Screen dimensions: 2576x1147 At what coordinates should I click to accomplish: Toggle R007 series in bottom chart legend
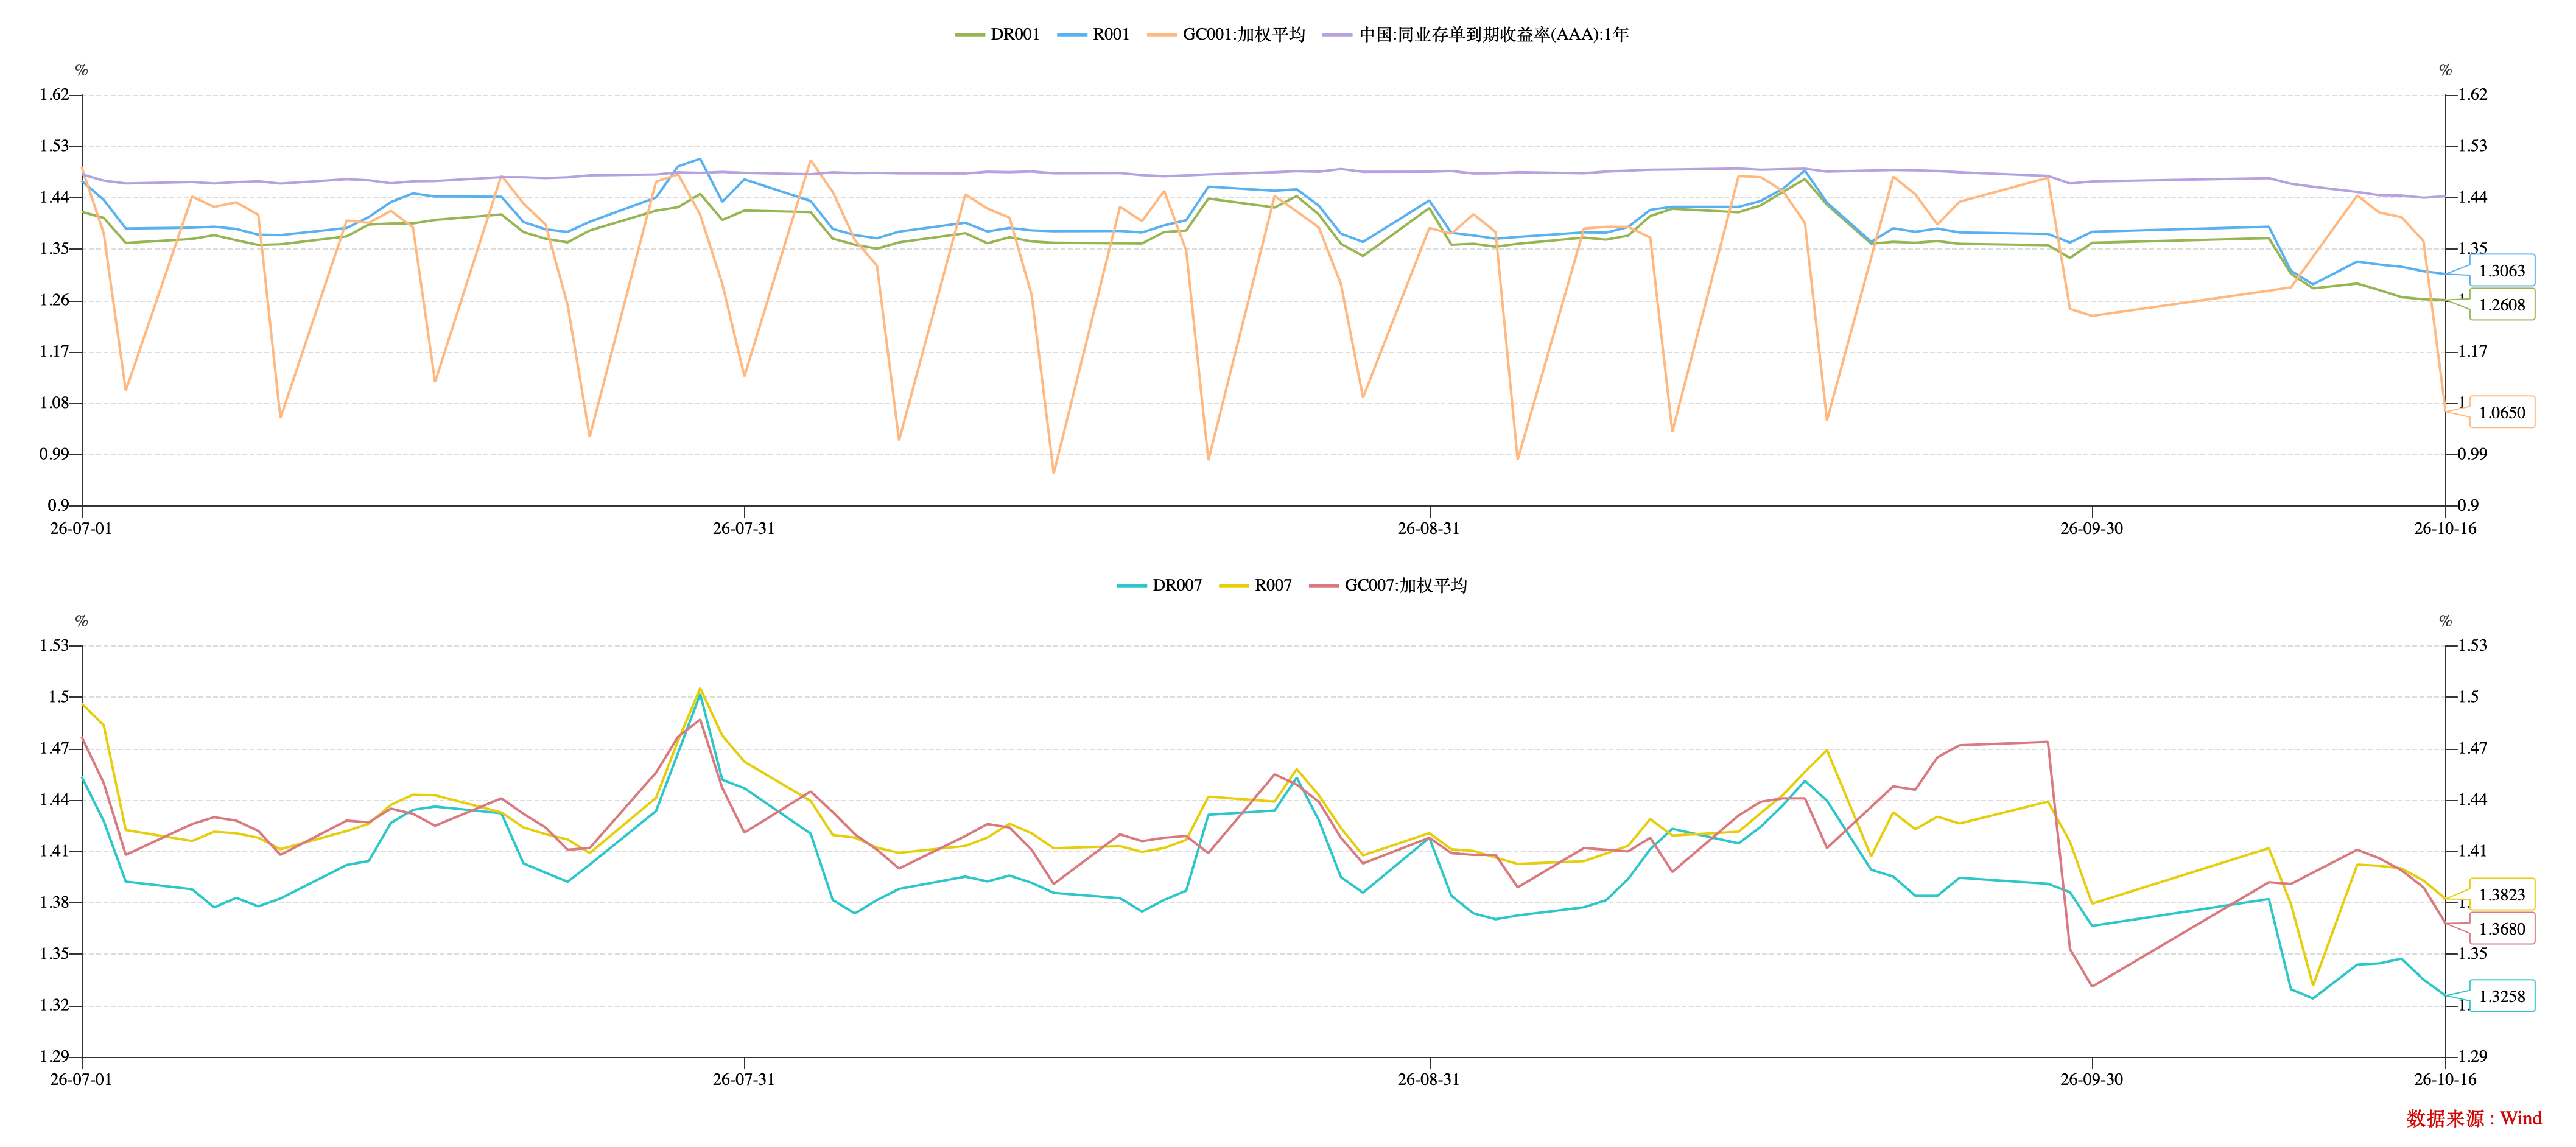[x=1255, y=585]
